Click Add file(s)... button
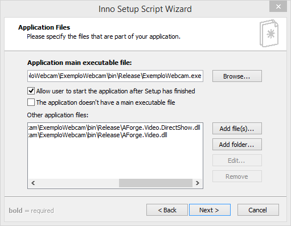The width and height of the screenshot is (291, 226). coord(237,129)
